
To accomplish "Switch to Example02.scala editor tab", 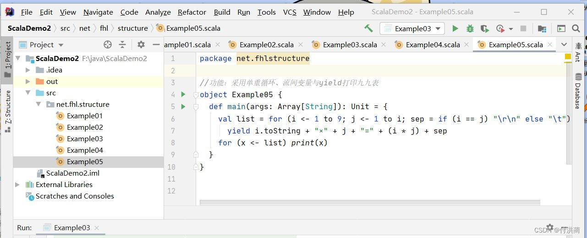I will point(266,44).
